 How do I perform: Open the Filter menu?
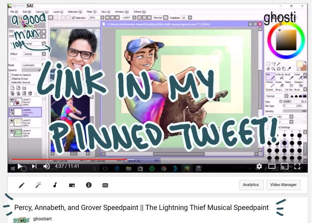pyautogui.click(x=91, y=12)
